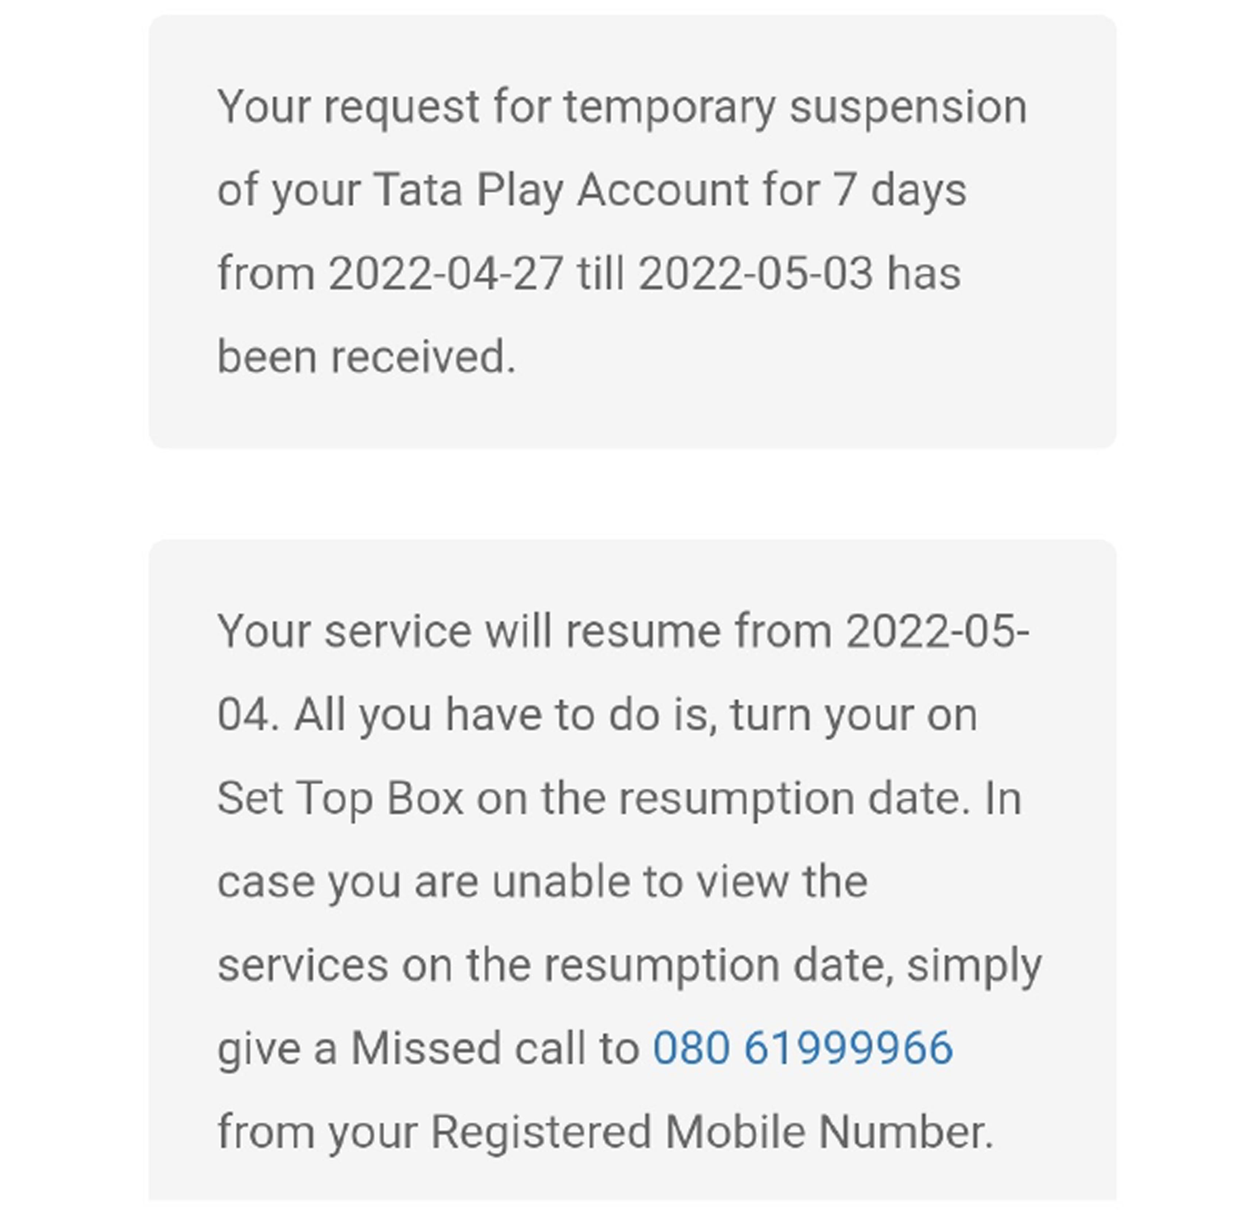The height and width of the screenshot is (1224, 1241).
Task: Select the service resume message bubble
Action: click(x=633, y=869)
